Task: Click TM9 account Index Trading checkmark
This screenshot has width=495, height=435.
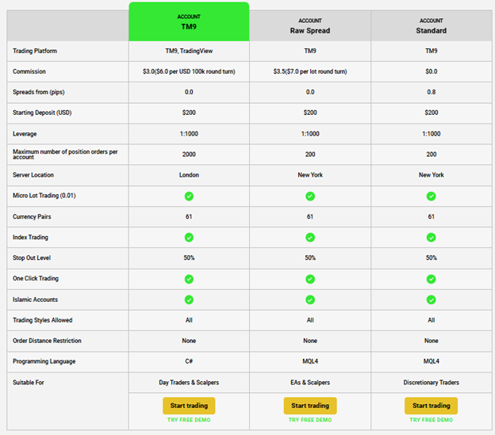Action: click(x=189, y=237)
